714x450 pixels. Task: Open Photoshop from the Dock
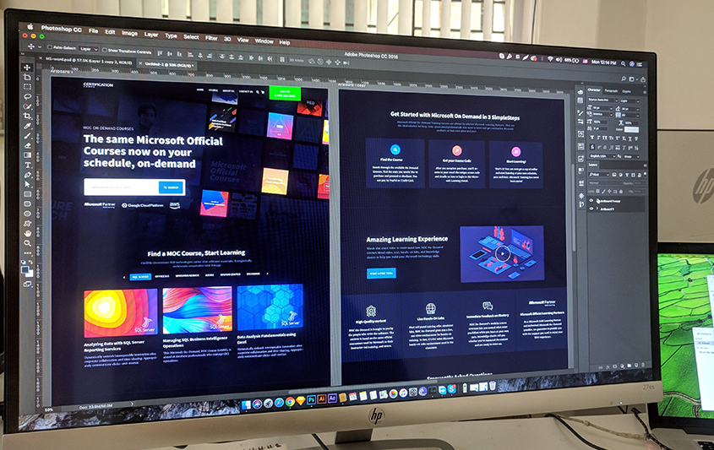tap(311, 396)
